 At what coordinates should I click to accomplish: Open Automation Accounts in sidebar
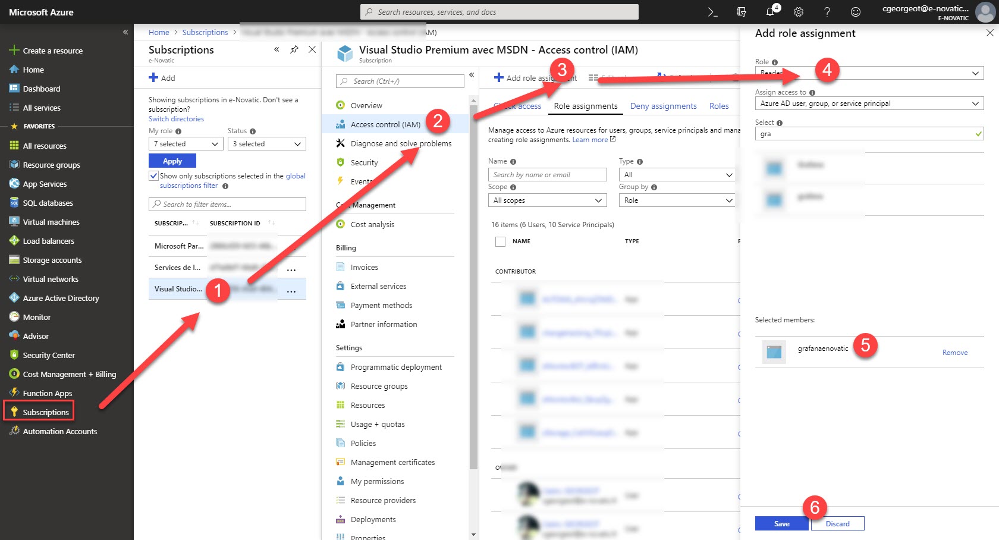click(59, 431)
